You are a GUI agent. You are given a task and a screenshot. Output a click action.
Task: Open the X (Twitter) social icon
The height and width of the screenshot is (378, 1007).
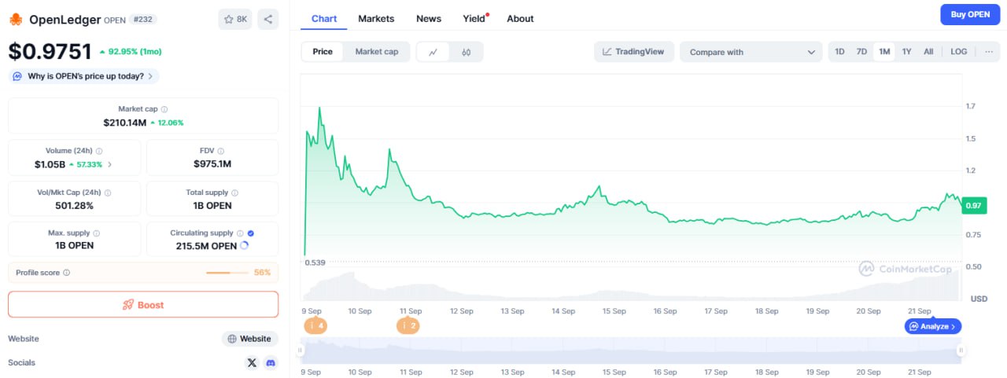(252, 363)
